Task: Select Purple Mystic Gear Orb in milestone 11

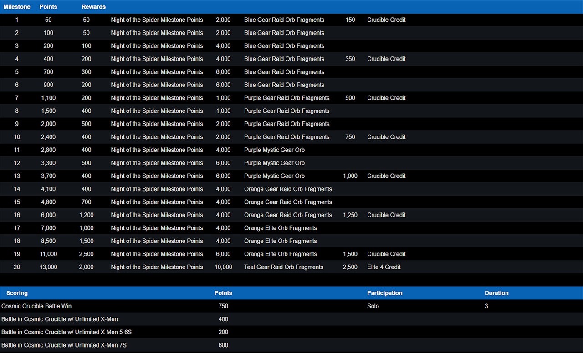Action: (x=275, y=150)
